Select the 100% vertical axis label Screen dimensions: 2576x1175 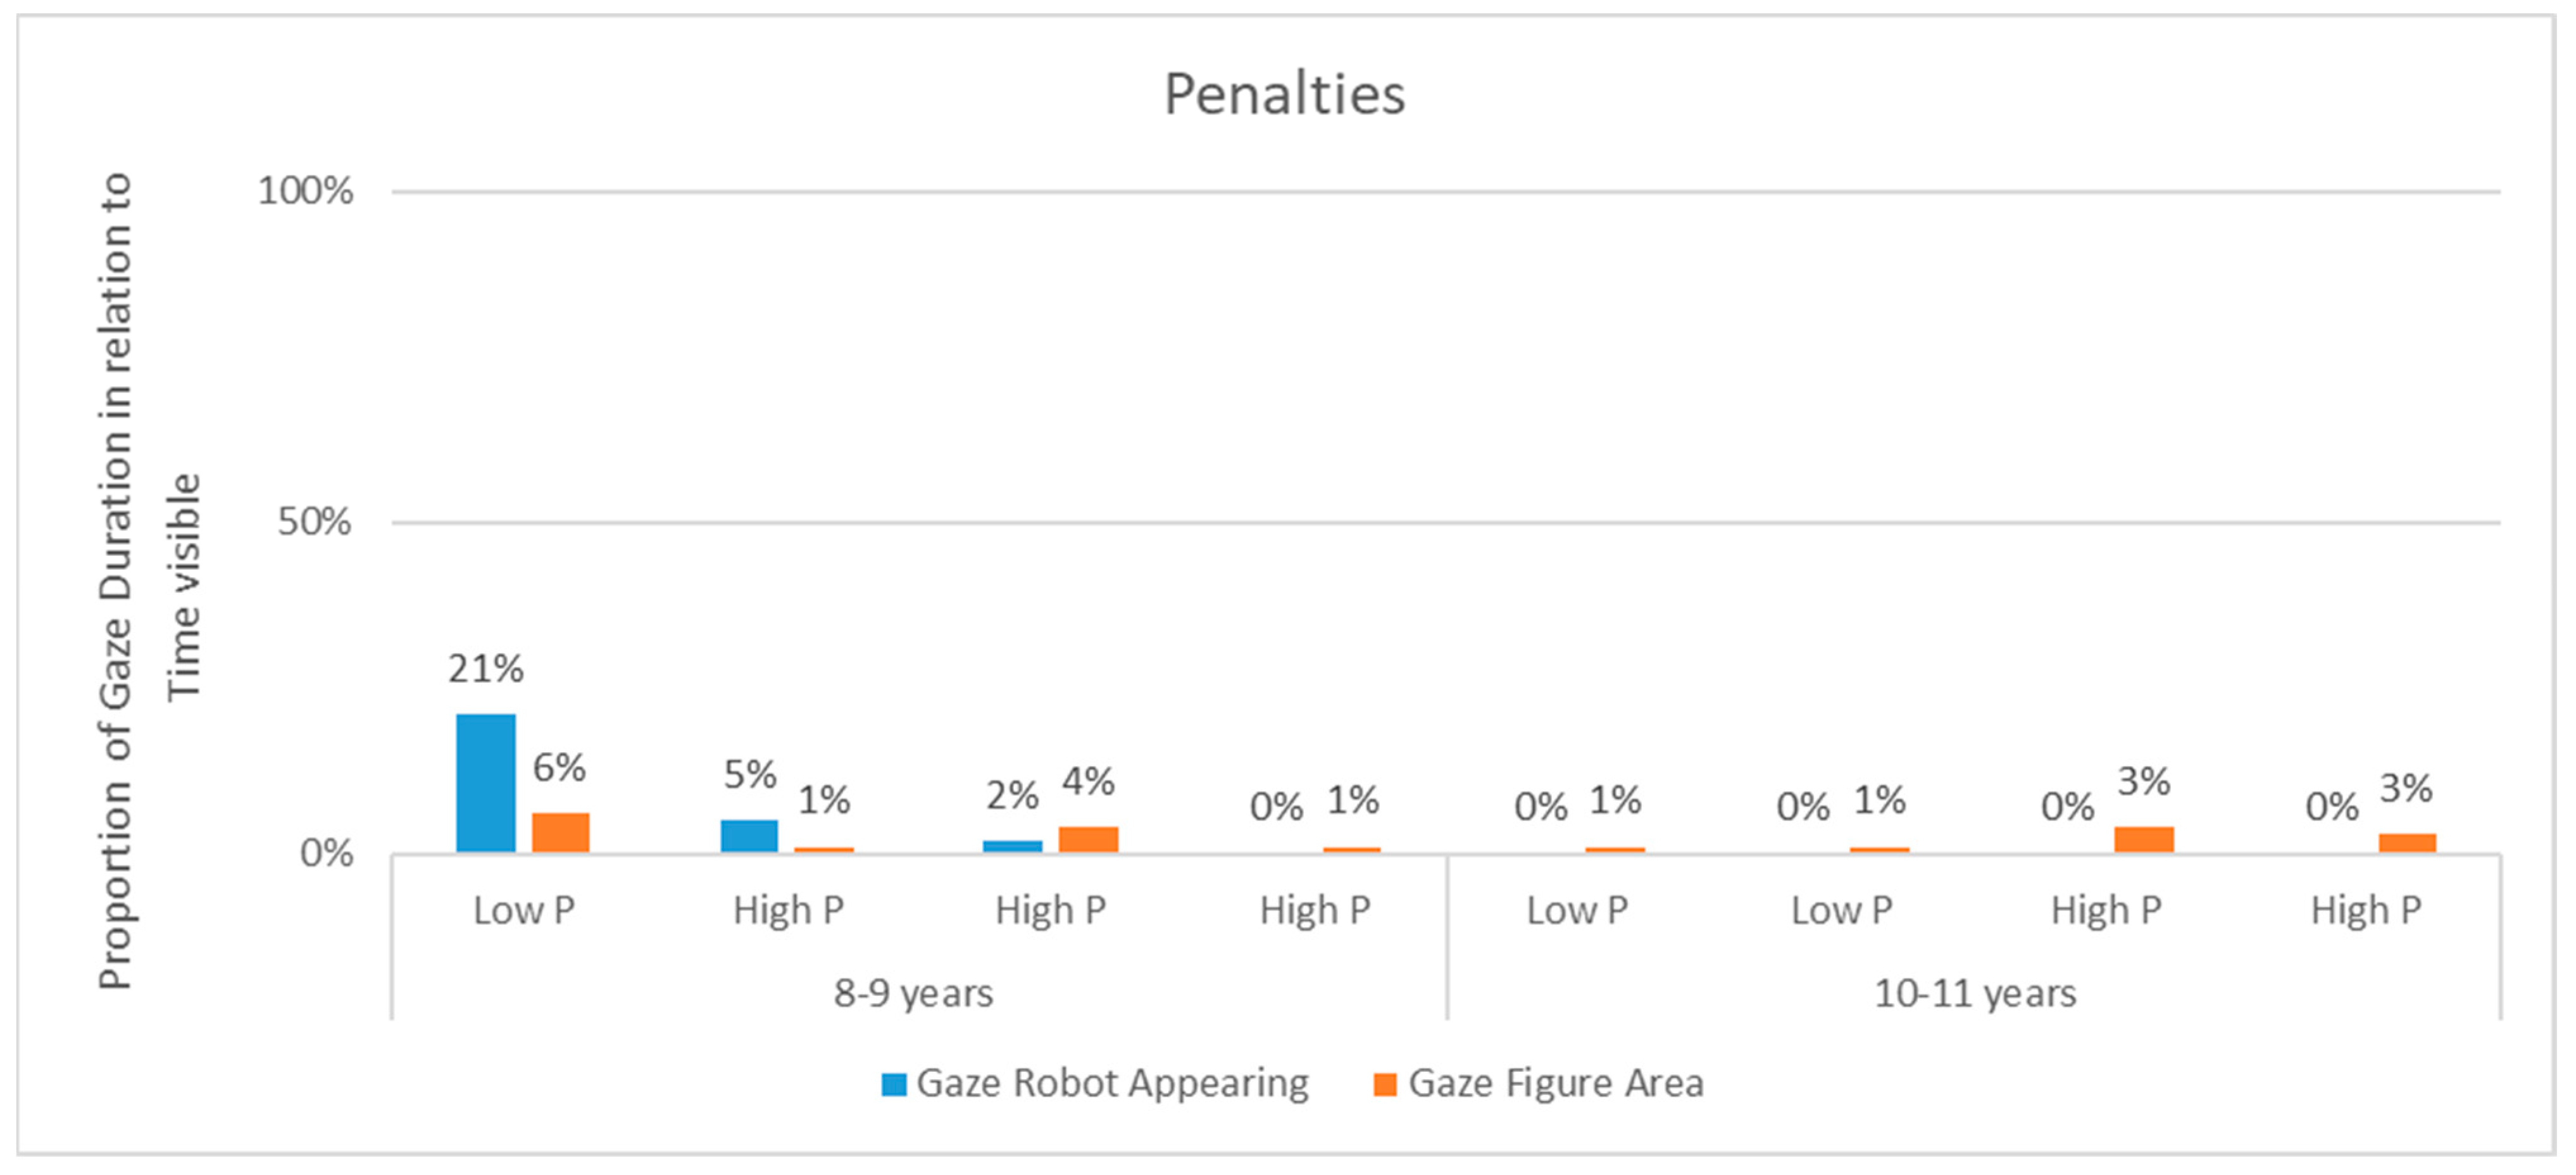click(306, 190)
